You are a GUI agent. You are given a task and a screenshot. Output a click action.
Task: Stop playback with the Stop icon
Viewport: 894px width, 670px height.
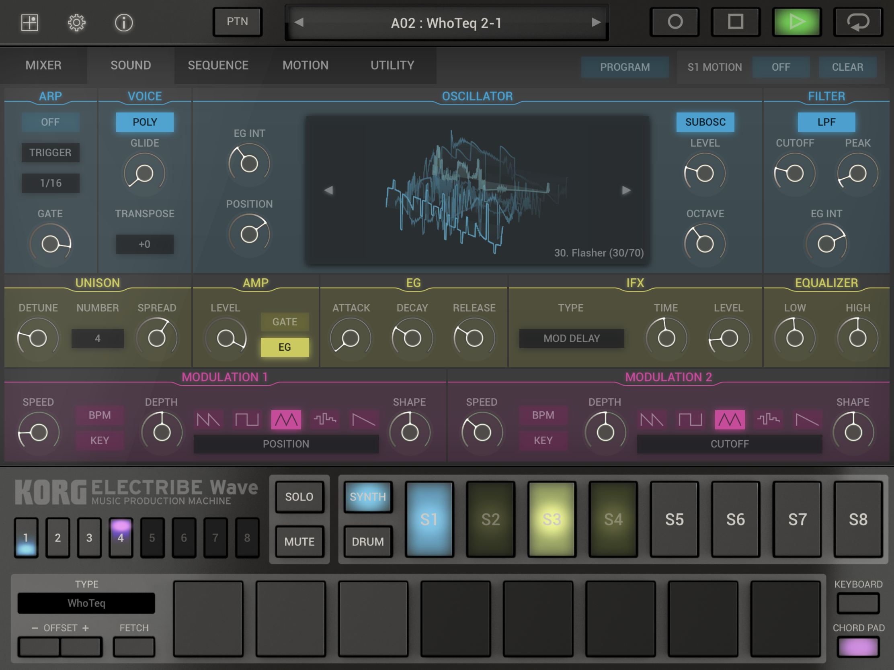(x=736, y=22)
